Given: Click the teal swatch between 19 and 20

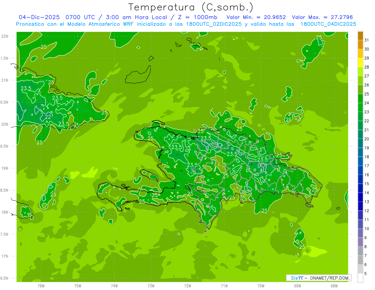Looking at the screenshot, I should pyautogui.click(x=360, y=144).
